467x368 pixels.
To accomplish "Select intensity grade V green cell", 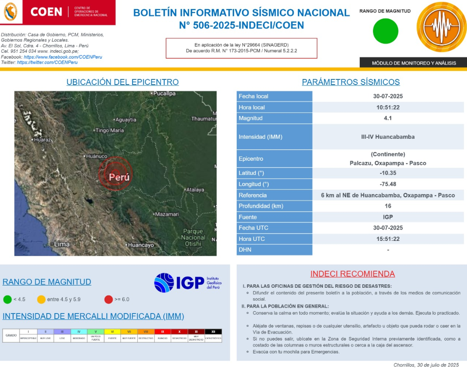I will click(x=96, y=332).
